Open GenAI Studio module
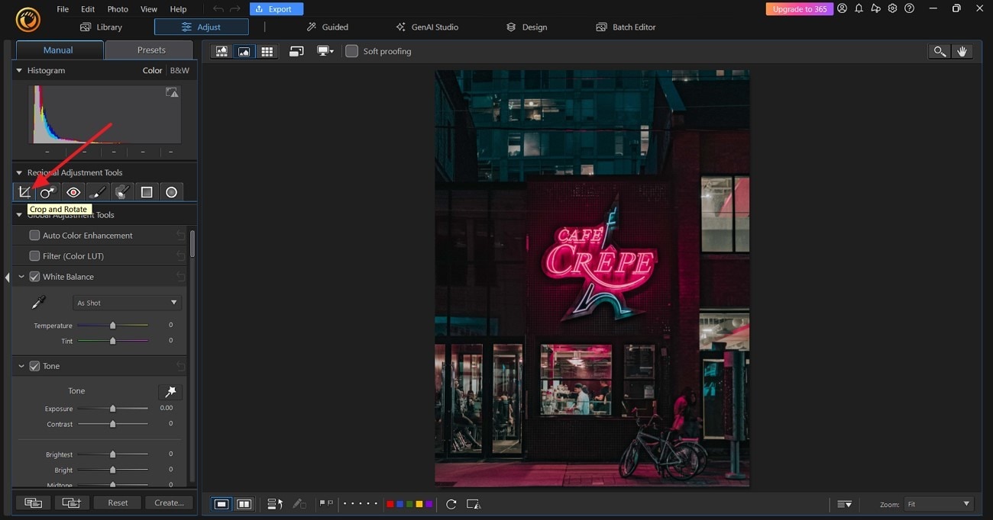 pyautogui.click(x=427, y=27)
